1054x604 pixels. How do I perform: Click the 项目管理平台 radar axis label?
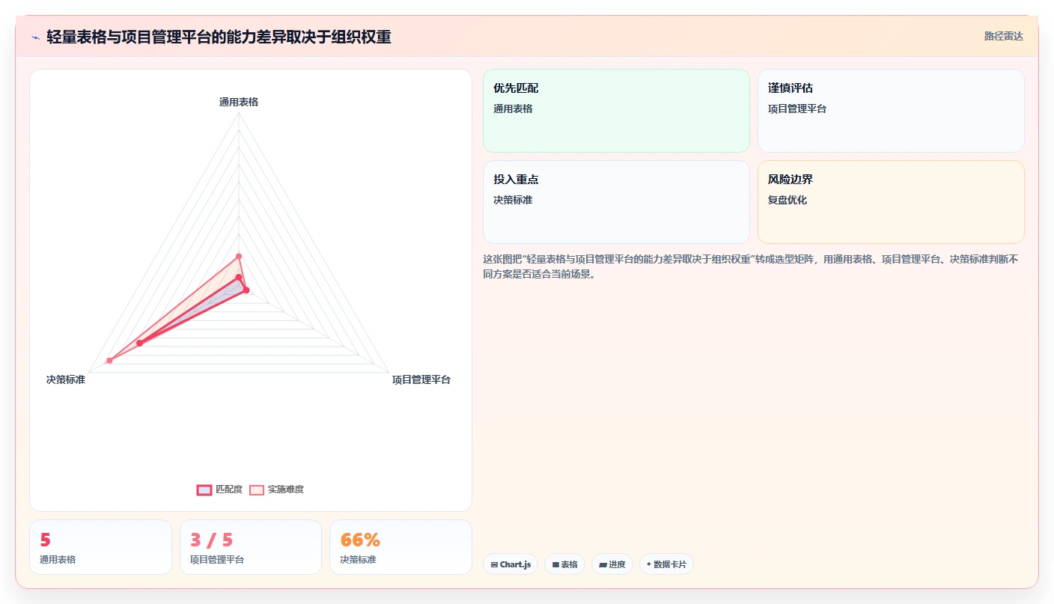click(421, 379)
